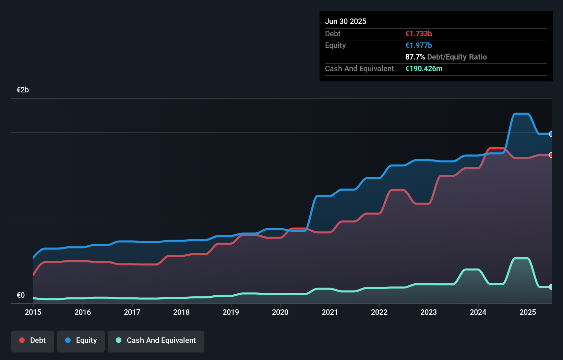This screenshot has width=563, height=360.
Task: Open details for the Debt/Equity Ratio row
Action: tap(446, 57)
